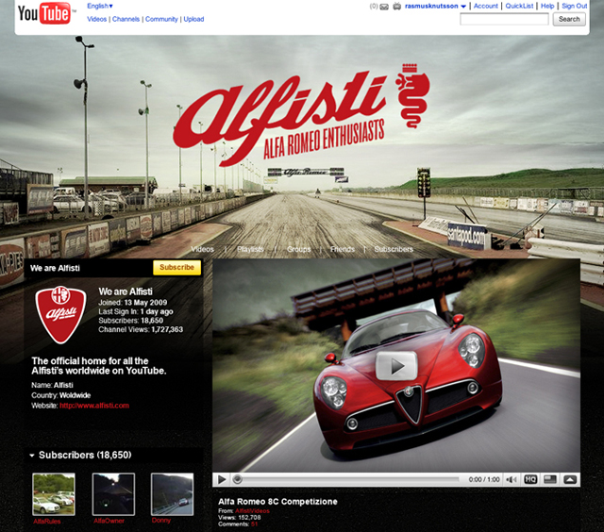Open the Community link in header
This screenshot has height=532, width=604.
coord(161,19)
